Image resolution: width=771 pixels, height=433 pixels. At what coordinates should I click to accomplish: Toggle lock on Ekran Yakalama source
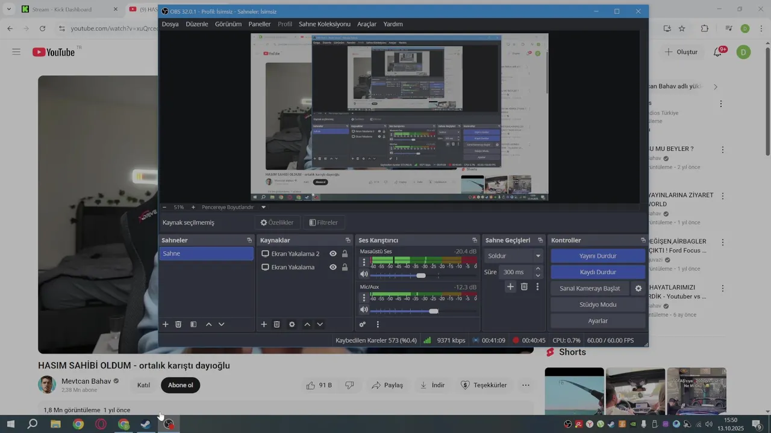(x=345, y=267)
